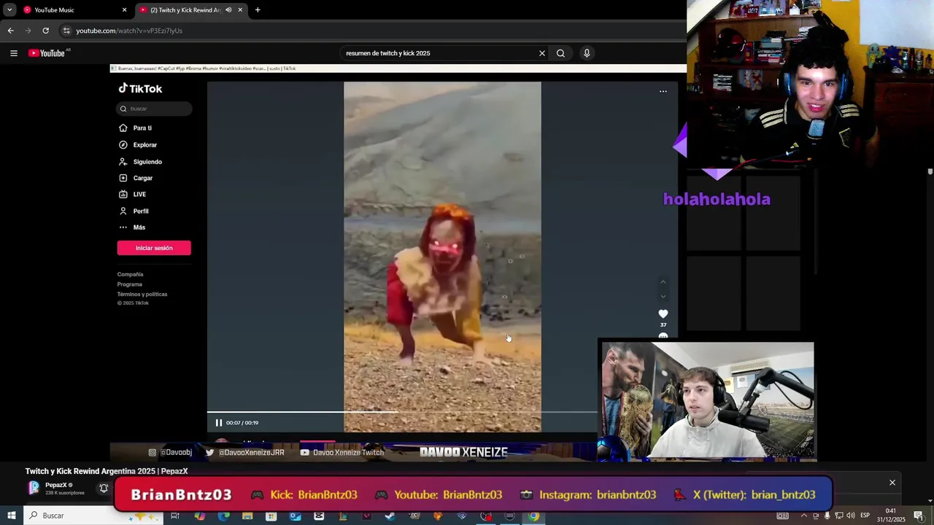Image resolution: width=934 pixels, height=525 pixels.
Task: Open Microsoft Edge from taskbar
Action: click(223, 516)
